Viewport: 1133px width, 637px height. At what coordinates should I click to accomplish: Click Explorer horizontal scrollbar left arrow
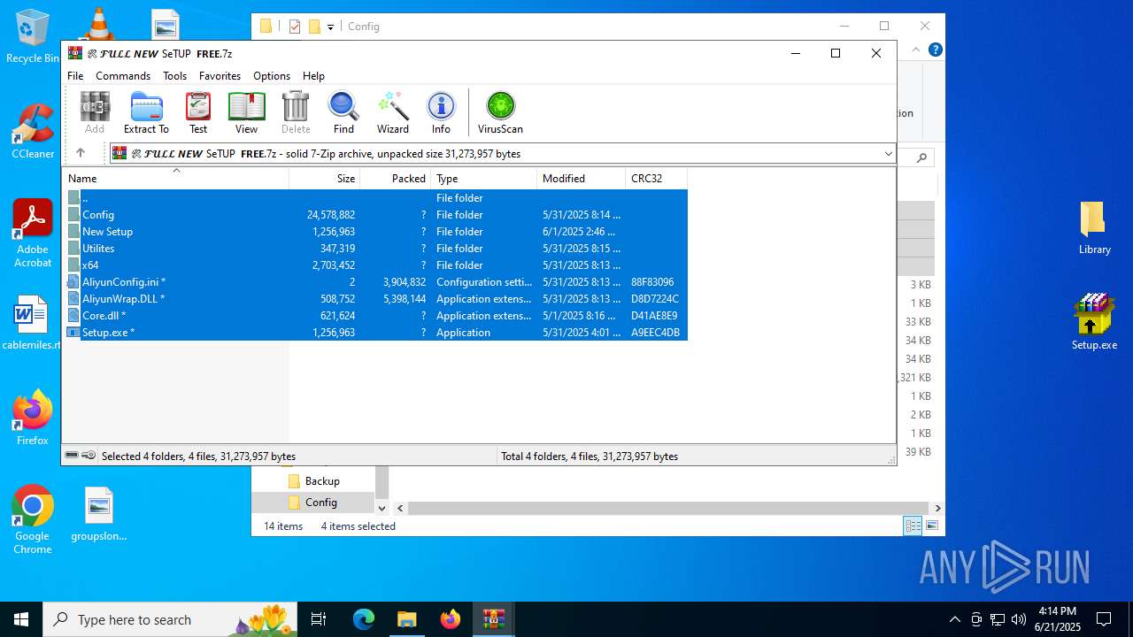click(x=400, y=508)
